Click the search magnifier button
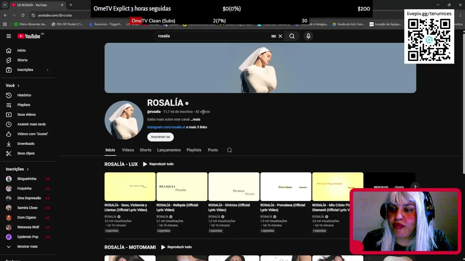465x261 pixels. click(x=292, y=36)
